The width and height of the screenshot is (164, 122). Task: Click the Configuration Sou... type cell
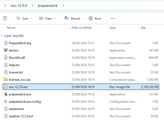(123, 102)
